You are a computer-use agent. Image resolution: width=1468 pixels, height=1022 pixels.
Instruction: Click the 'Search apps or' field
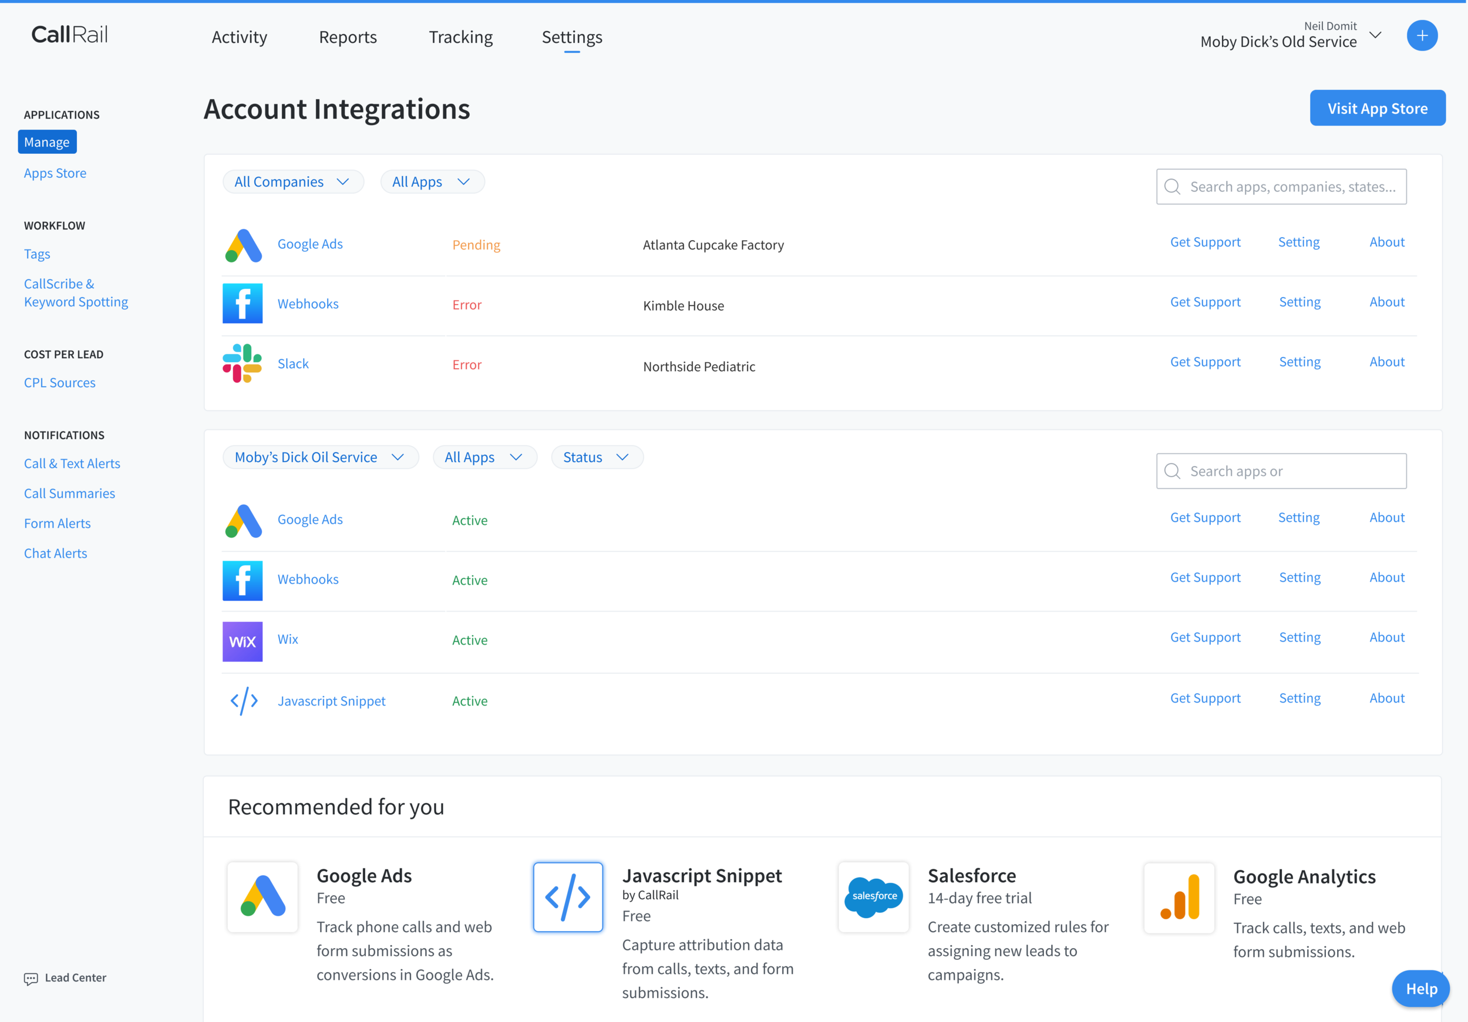[1281, 471]
